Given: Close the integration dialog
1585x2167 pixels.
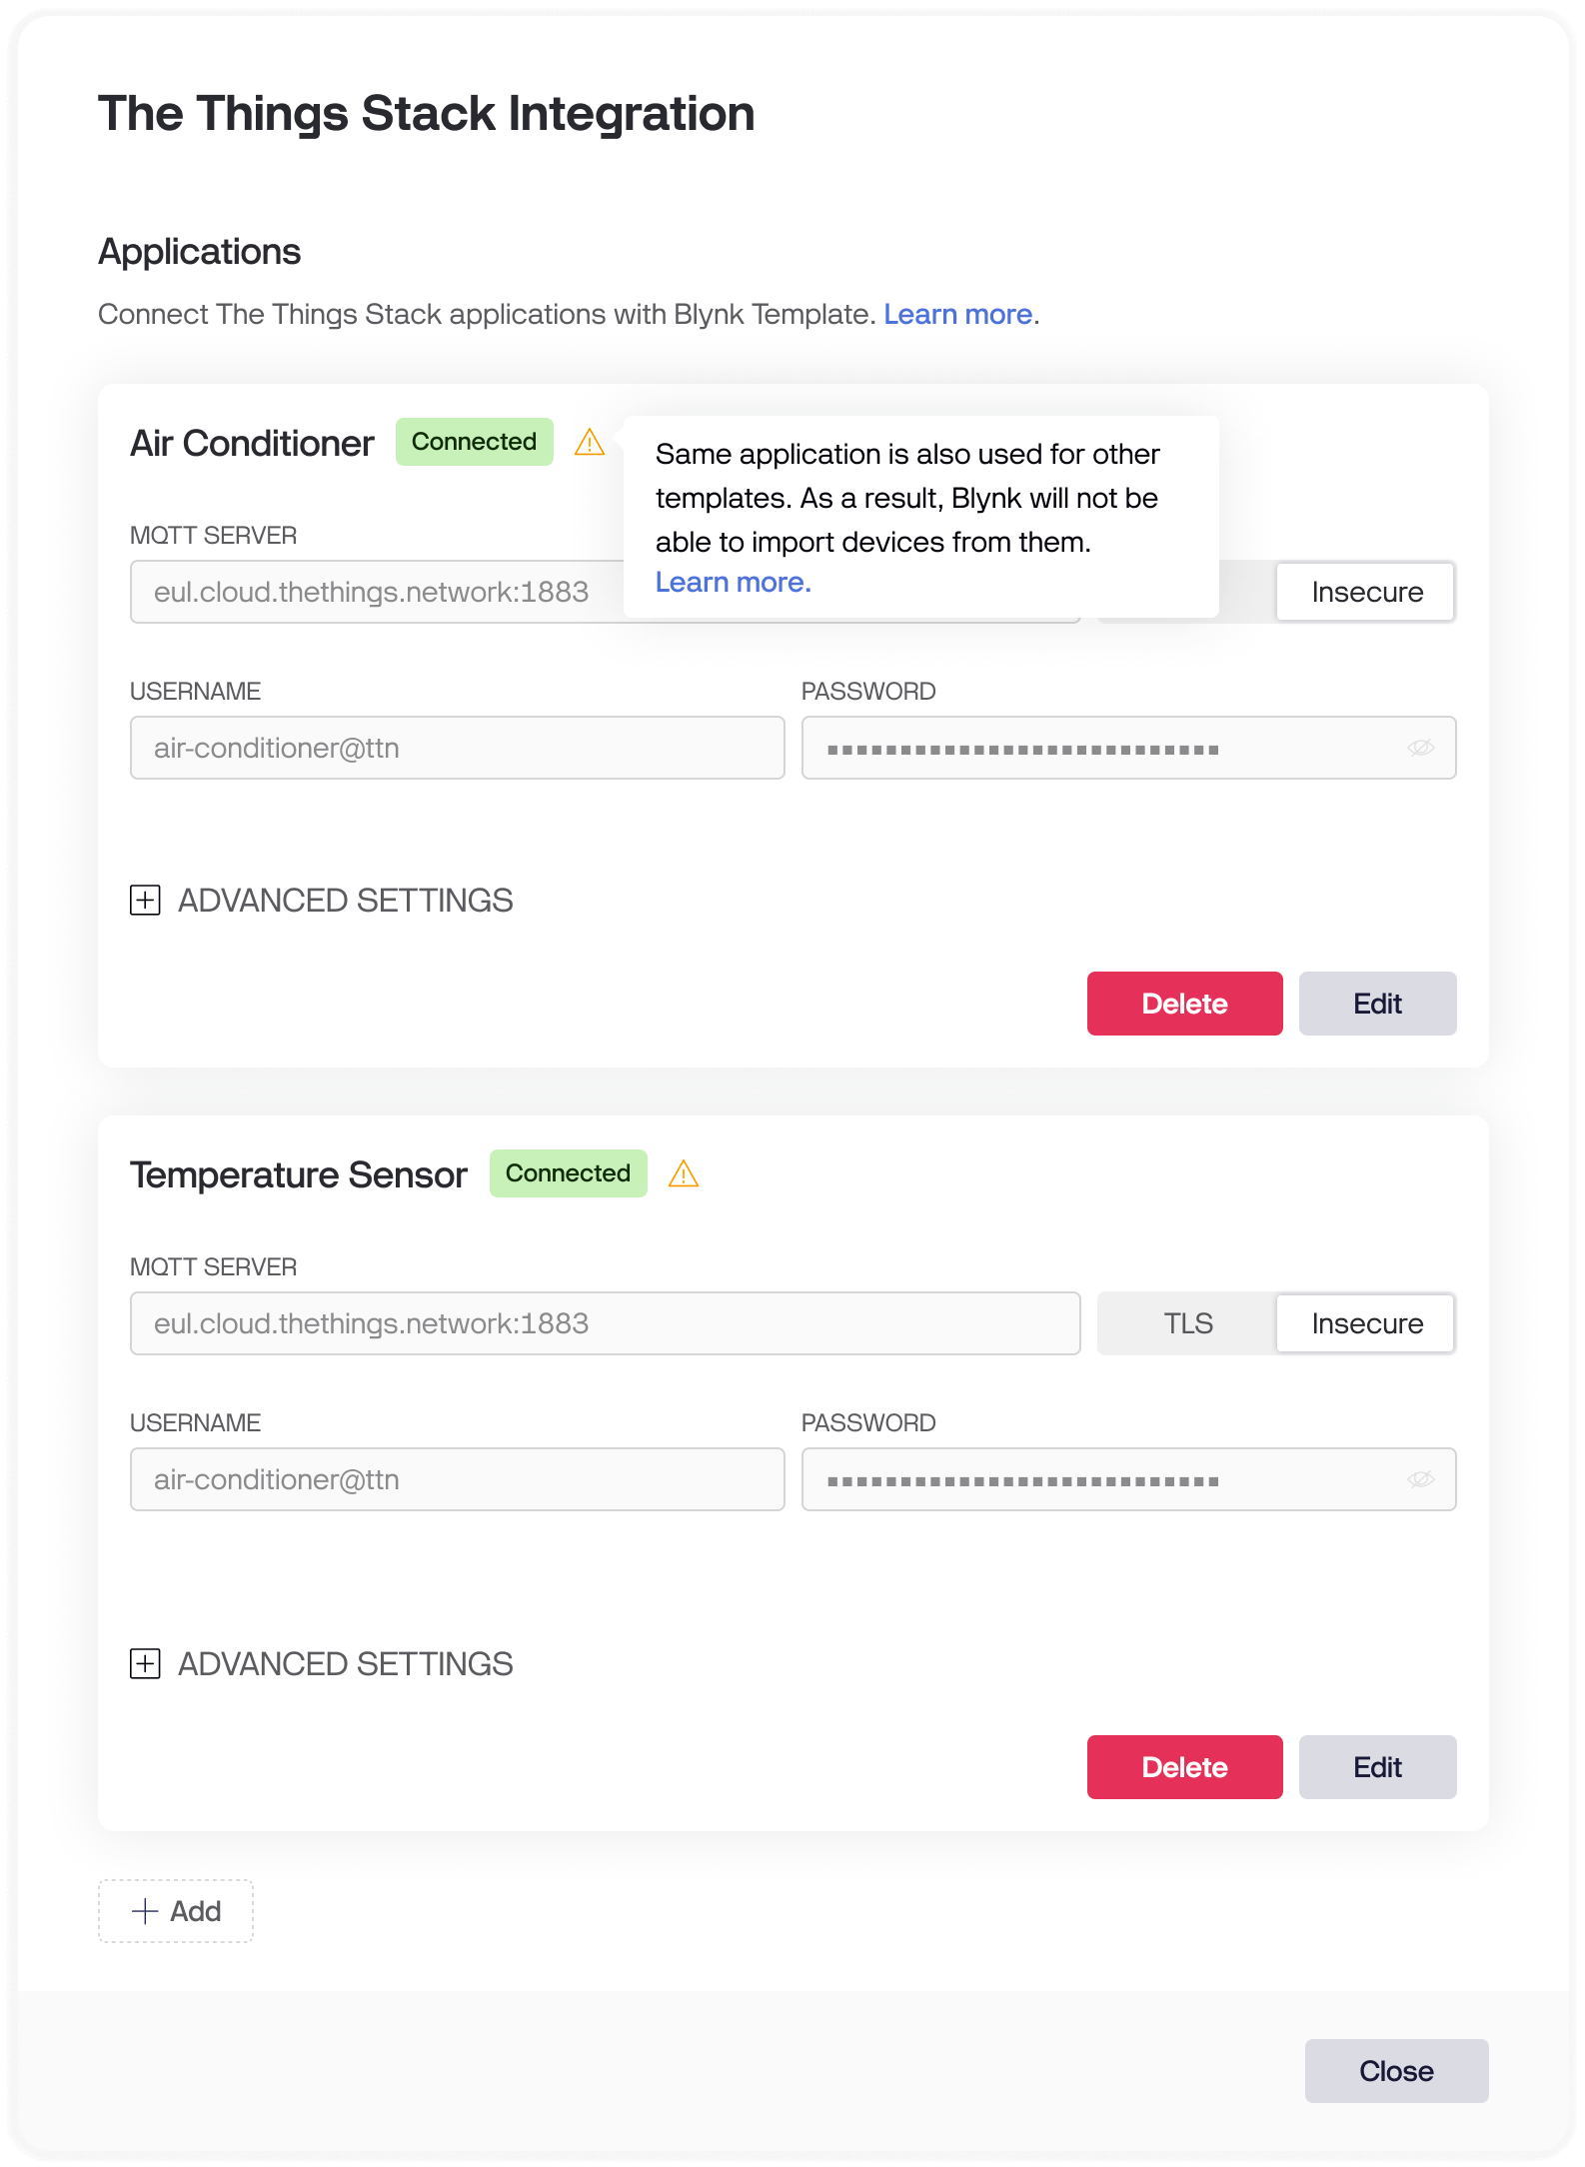Looking at the screenshot, I should (x=1396, y=2071).
